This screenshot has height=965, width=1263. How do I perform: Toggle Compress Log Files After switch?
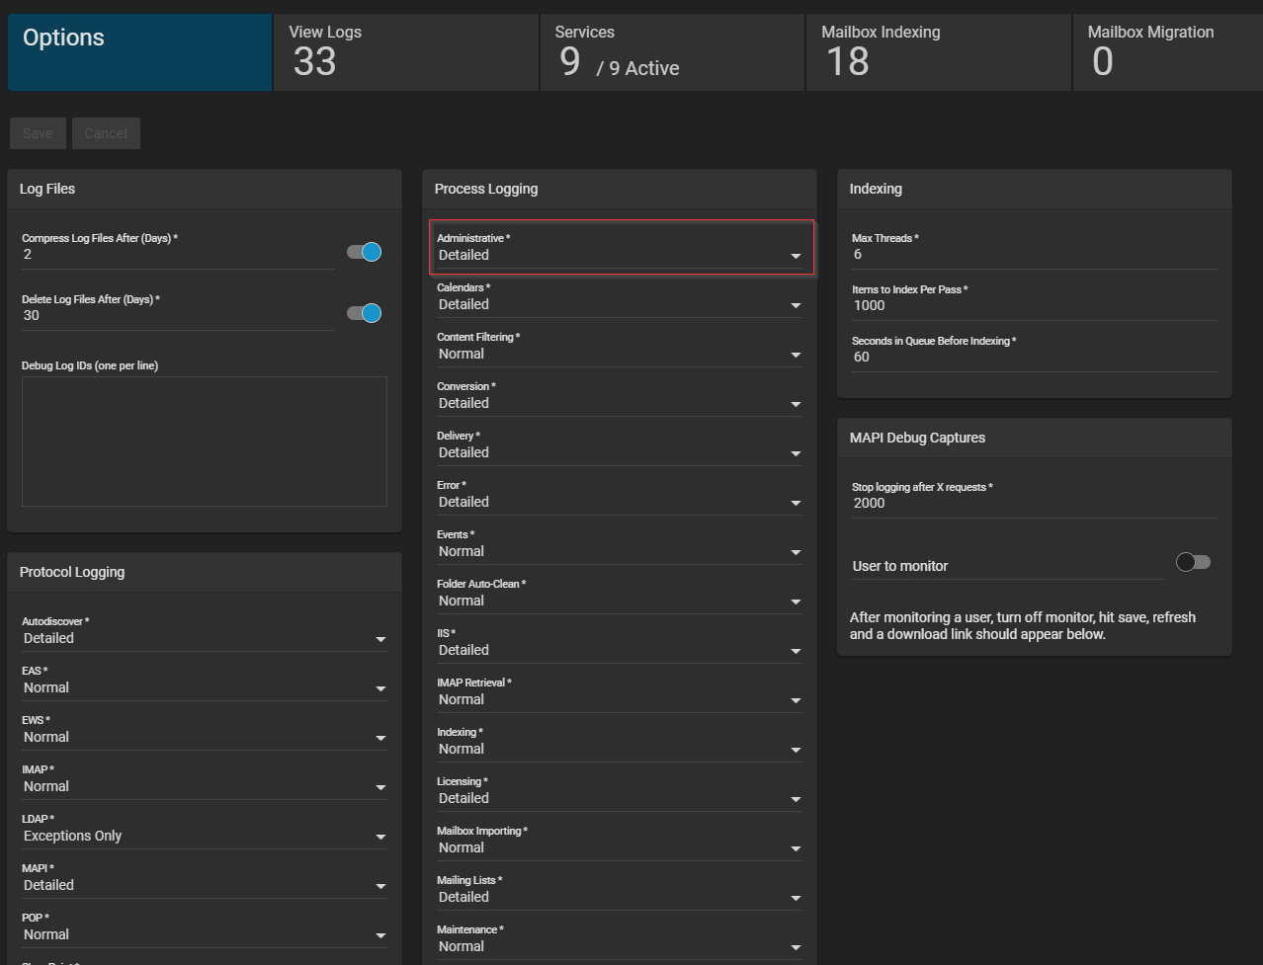pos(364,253)
